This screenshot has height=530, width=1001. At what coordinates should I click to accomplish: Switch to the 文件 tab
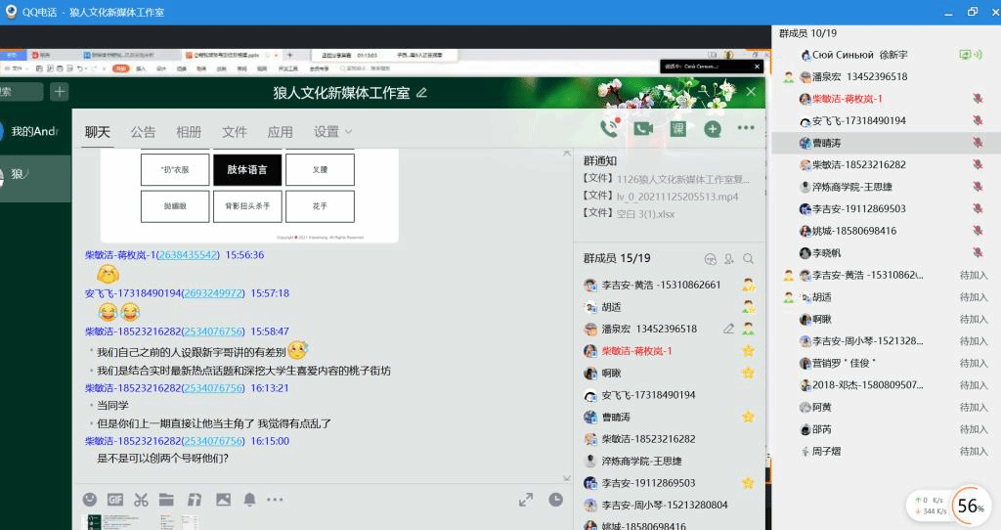pos(235,132)
